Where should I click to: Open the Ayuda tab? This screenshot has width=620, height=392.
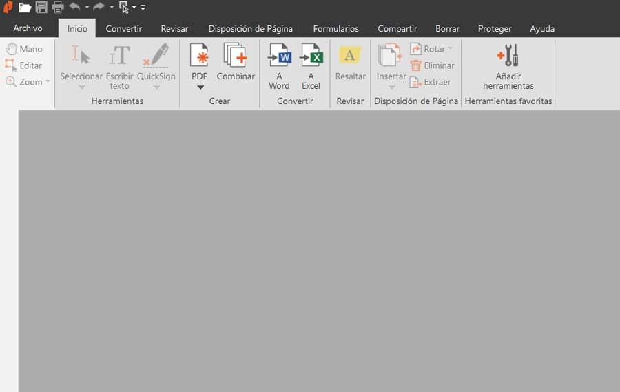(542, 28)
